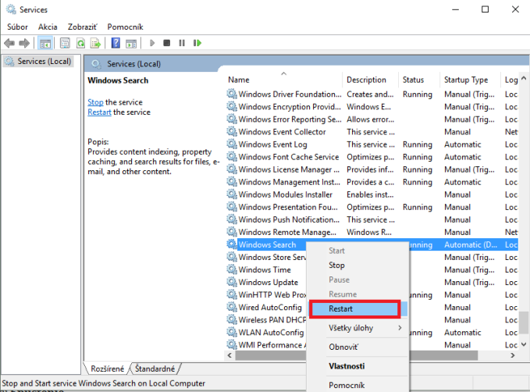Click horizontal scrollbar right arrow

[513, 355]
